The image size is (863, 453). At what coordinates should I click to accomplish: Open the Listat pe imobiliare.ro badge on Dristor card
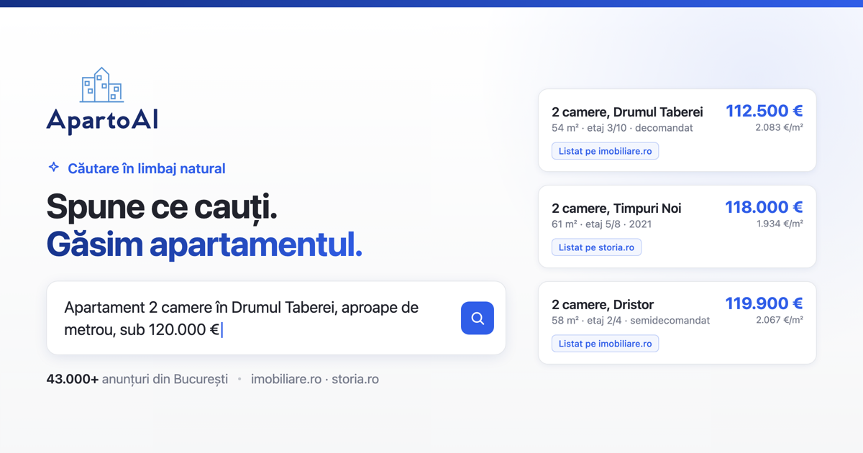[x=605, y=344]
